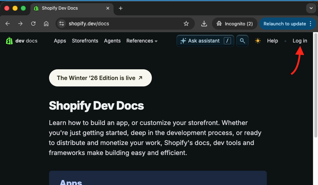View site information icon in address bar
318x185 pixels.
tap(62, 24)
